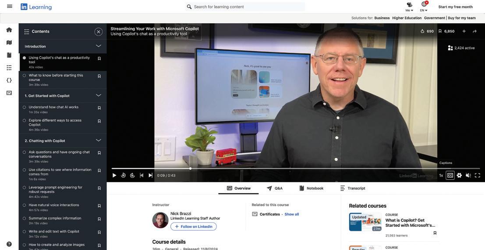Skip forward ten seconds
This screenshot has height=250, width=485.
(x=132, y=175)
